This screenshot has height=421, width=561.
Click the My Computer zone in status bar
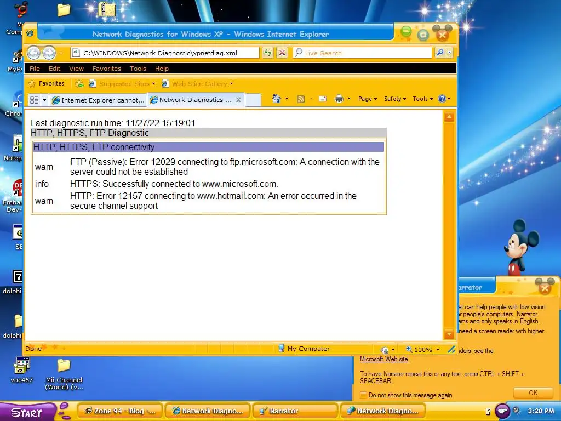coord(304,349)
